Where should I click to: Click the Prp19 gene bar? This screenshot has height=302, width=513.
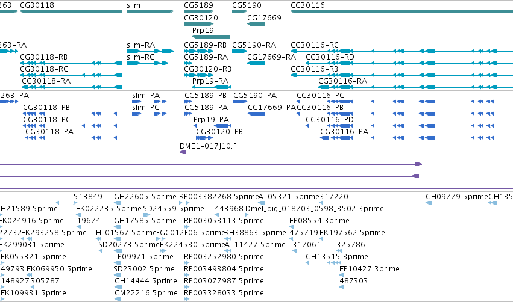(212, 37)
